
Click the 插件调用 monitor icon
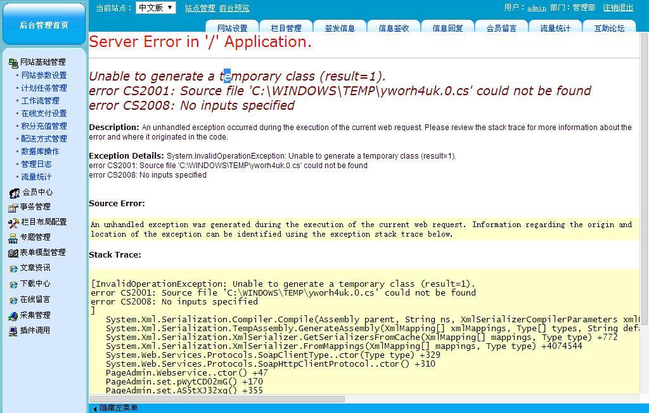pyautogui.click(x=13, y=331)
